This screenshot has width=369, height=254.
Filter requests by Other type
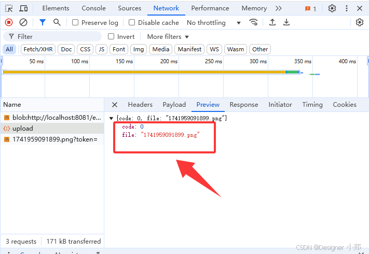coord(260,49)
